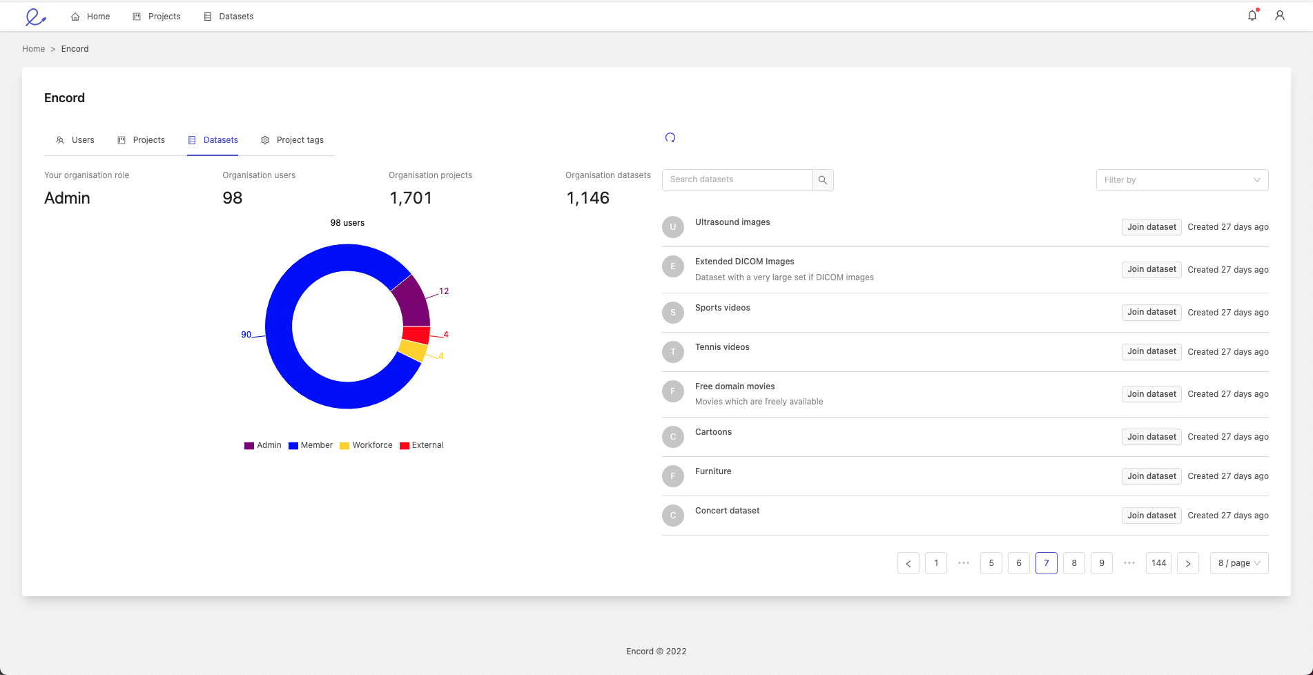Go to next page arrow
Image resolution: width=1313 pixels, height=675 pixels.
tap(1188, 563)
